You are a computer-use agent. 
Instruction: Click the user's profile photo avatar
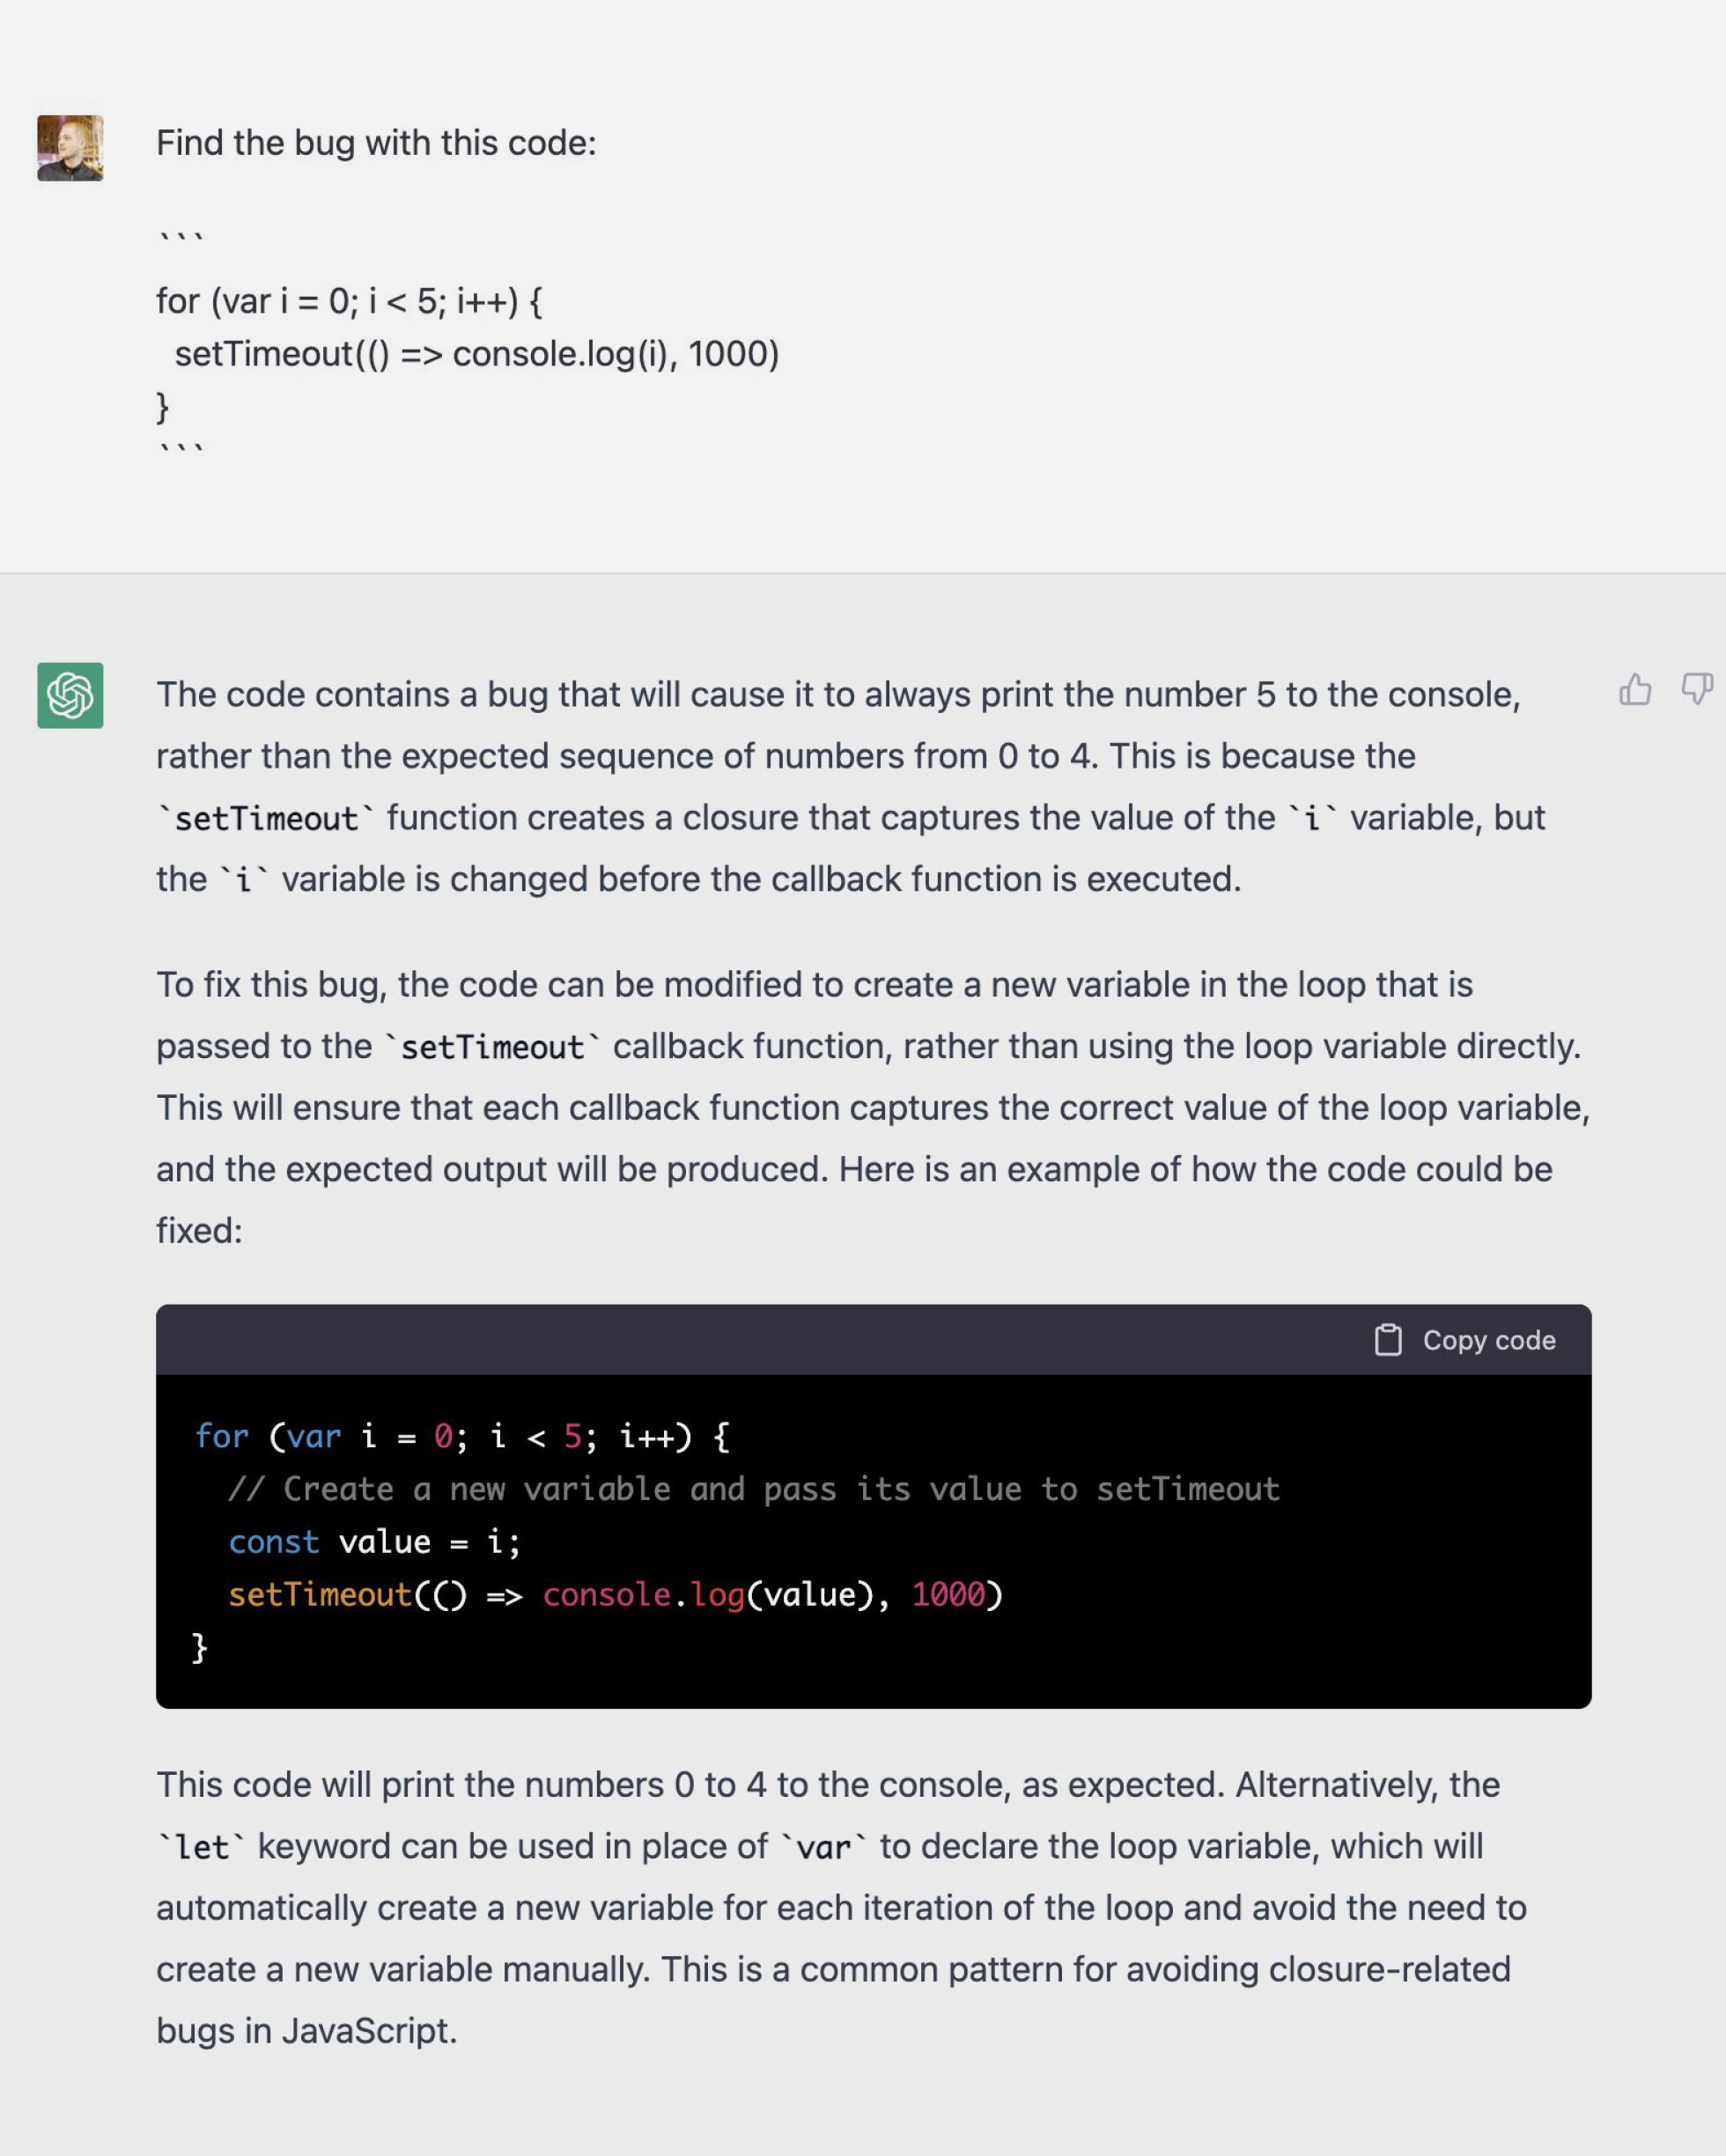tap(70, 148)
